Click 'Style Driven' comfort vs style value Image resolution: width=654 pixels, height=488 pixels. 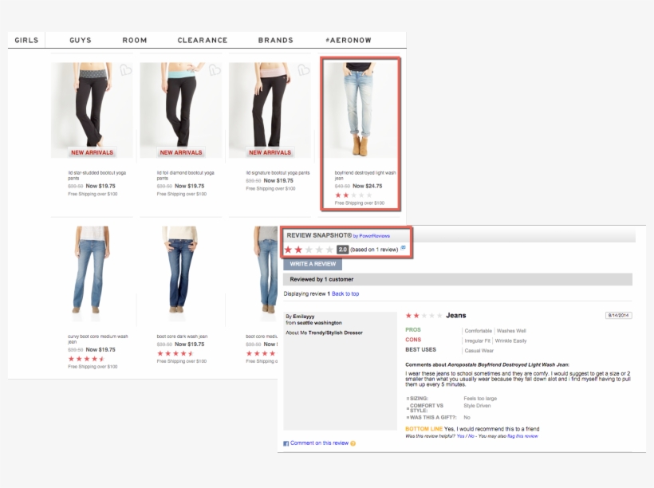pyautogui.click(x=477, y=405)
